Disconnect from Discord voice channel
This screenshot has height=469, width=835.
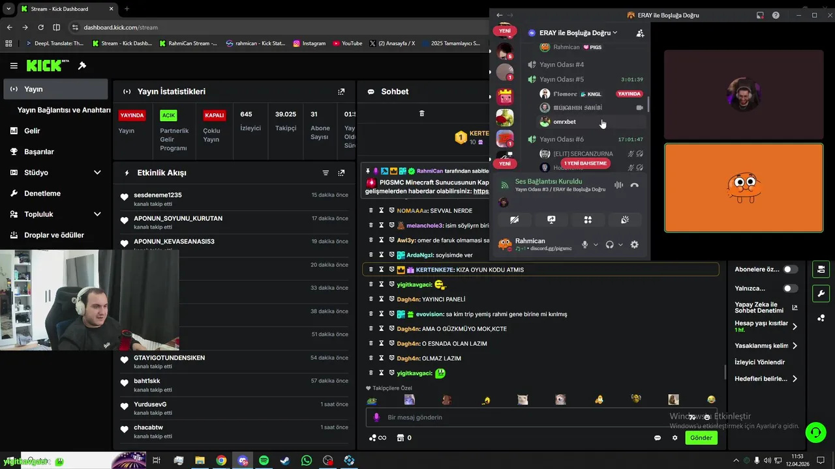(634, 186)
